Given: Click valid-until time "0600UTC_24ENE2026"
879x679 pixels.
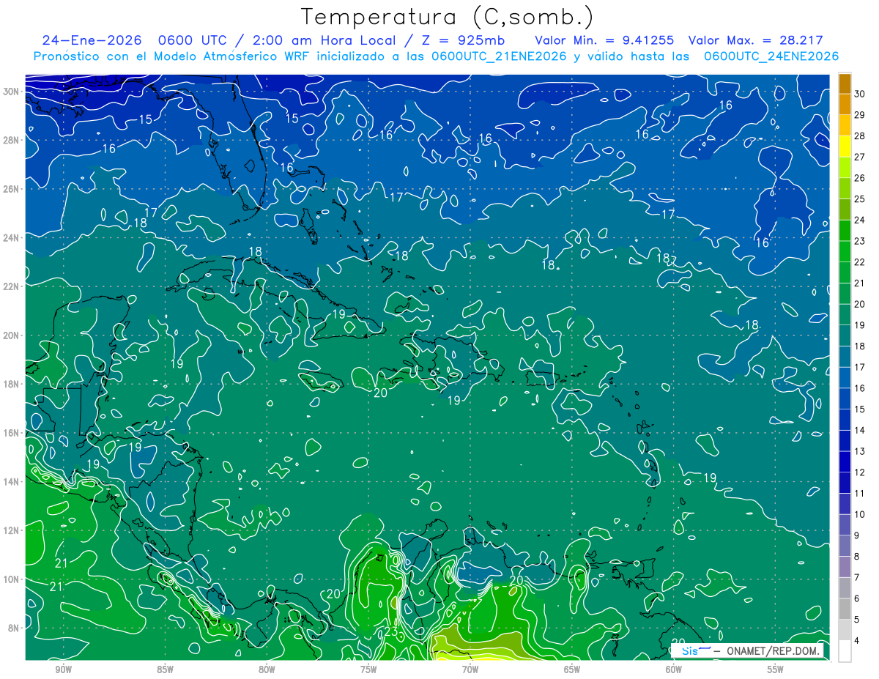Looking at the screenshot, I should (x=771, y=56).
